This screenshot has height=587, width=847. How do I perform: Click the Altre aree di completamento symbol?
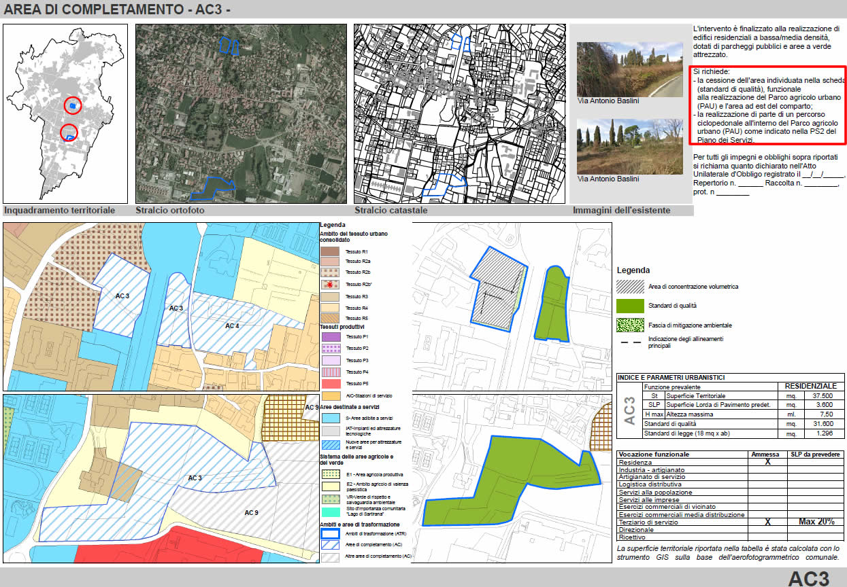(x=330, y=556)
